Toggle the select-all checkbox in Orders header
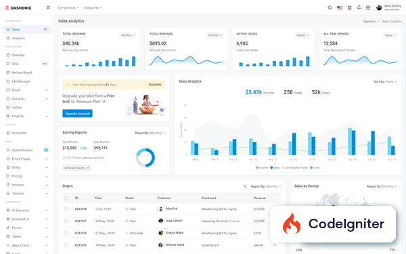Screen dimensions: 406x254 [x=66, y=198]
